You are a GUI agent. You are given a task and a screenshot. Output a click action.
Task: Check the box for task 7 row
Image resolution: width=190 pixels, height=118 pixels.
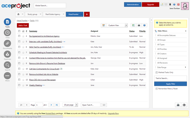tap(19, 52)
